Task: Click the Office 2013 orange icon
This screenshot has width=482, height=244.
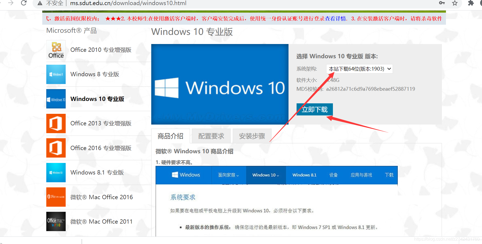Action: tap(56, 123)
